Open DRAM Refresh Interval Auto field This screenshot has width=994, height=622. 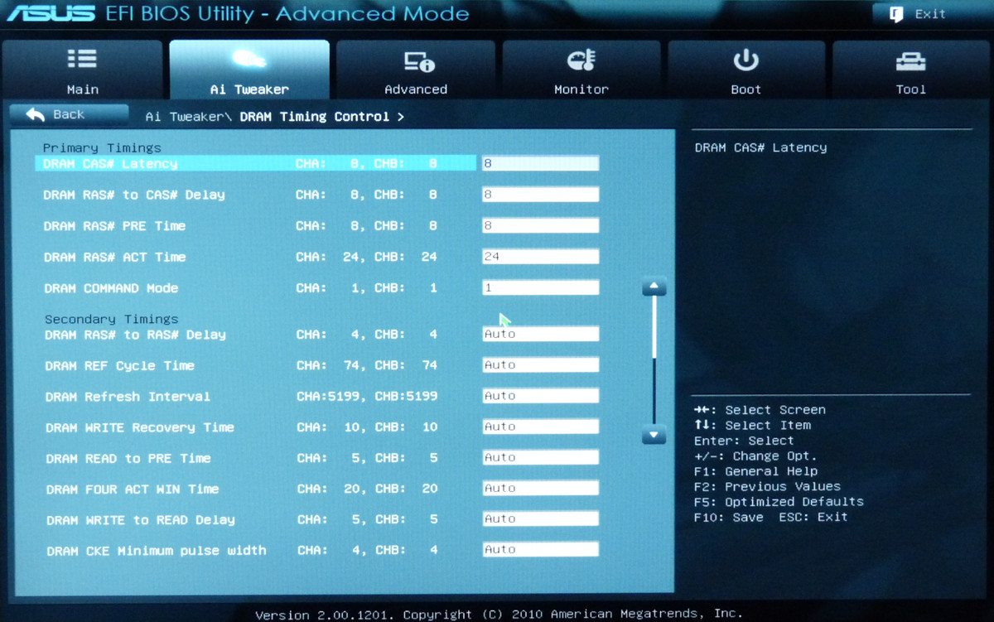(540, 396)
